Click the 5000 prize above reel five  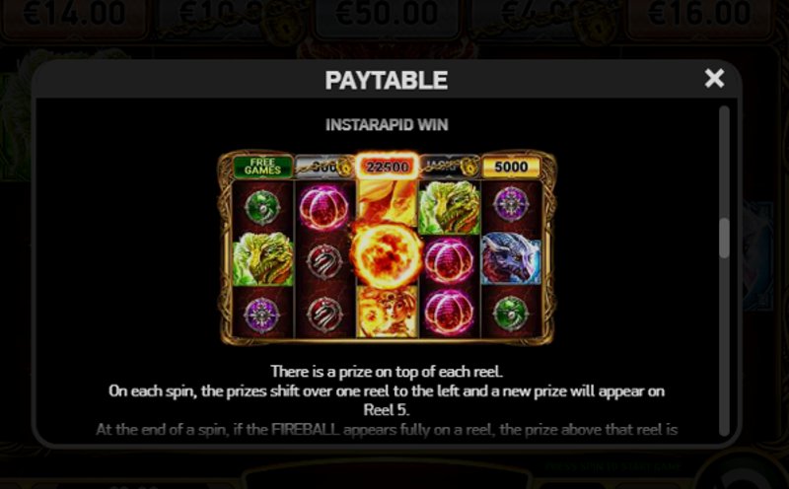[511, 167]
